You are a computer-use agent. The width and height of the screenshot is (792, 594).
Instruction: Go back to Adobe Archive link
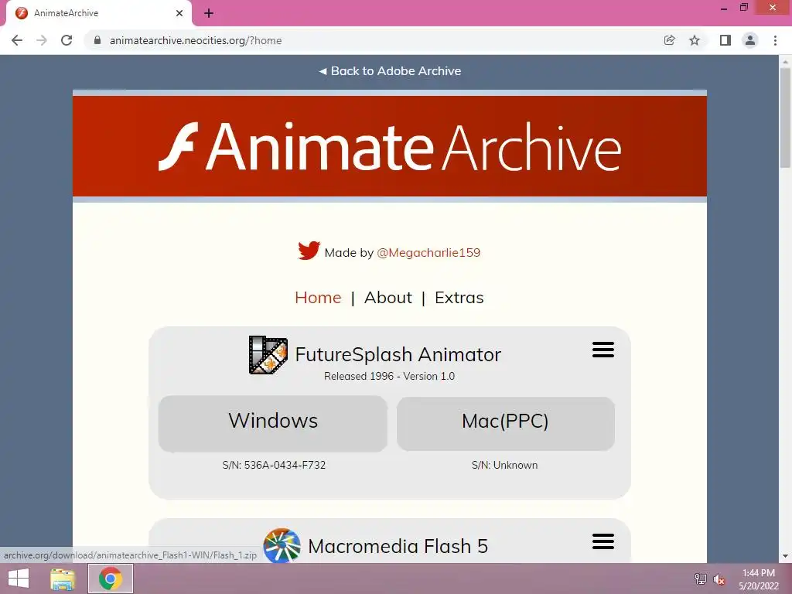pos(390,70)
